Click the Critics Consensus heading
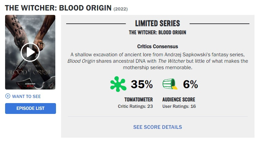 (157, 46)
